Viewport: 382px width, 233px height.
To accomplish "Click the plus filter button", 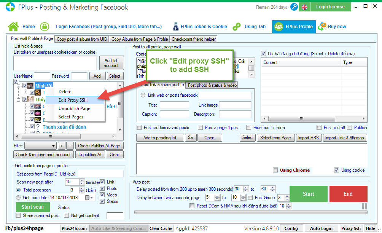I will pyautogui.click(x=61, y=146).
